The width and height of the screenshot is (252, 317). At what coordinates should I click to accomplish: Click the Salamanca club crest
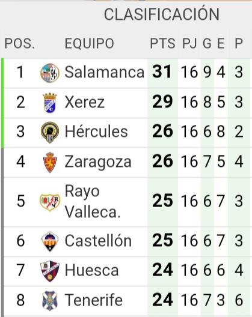[x=50, y=73]
